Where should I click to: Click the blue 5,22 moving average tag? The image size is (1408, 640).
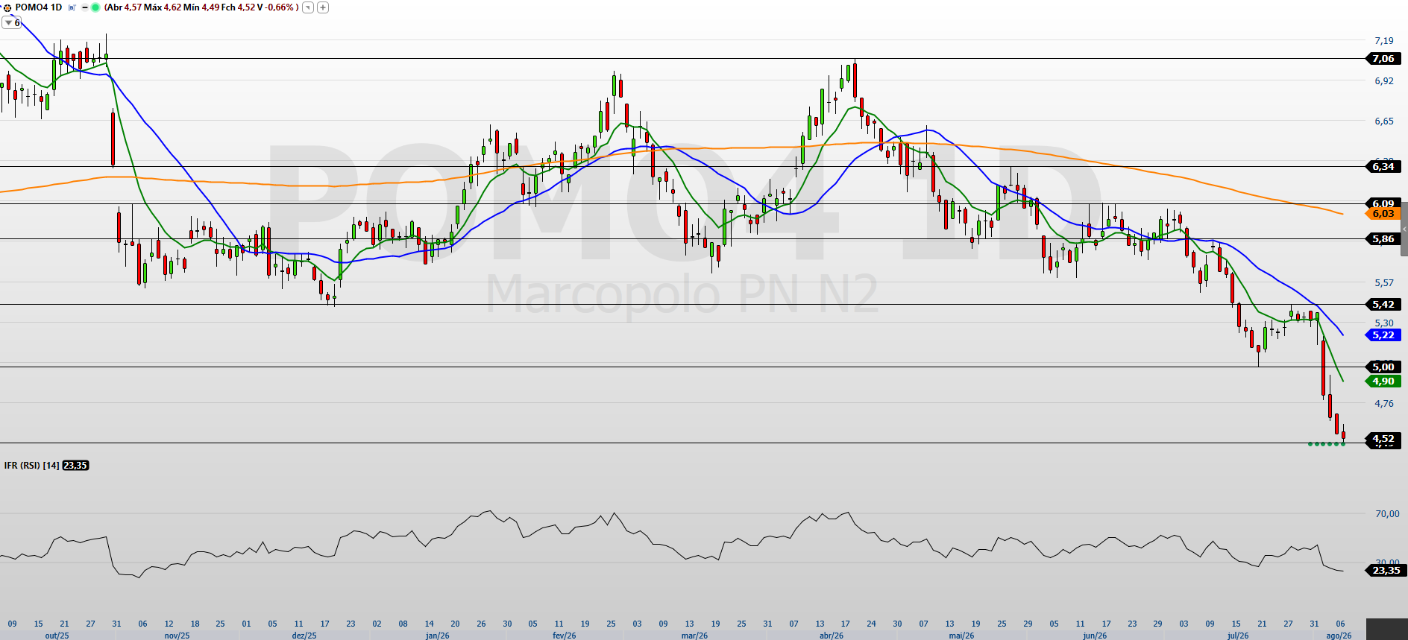coord(1383,335)
